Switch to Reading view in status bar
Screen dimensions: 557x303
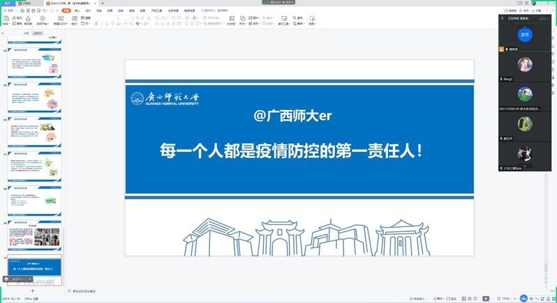[x=475, y=299]
